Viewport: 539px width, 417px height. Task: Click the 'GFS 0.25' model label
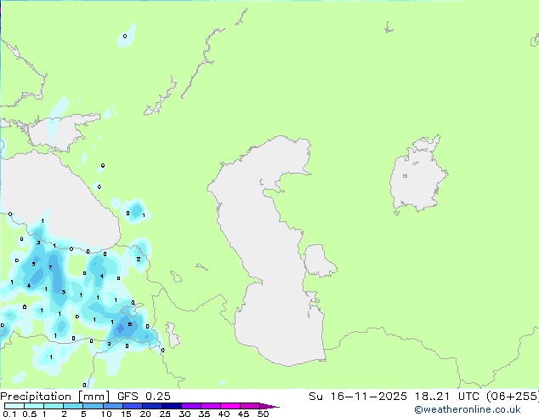click(x=144, y=397)
